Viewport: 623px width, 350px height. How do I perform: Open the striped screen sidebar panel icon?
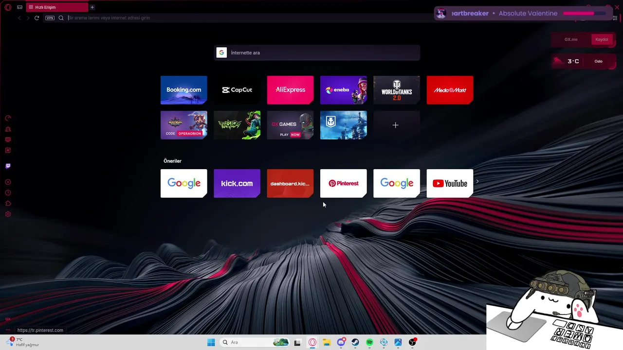(8, 140)
